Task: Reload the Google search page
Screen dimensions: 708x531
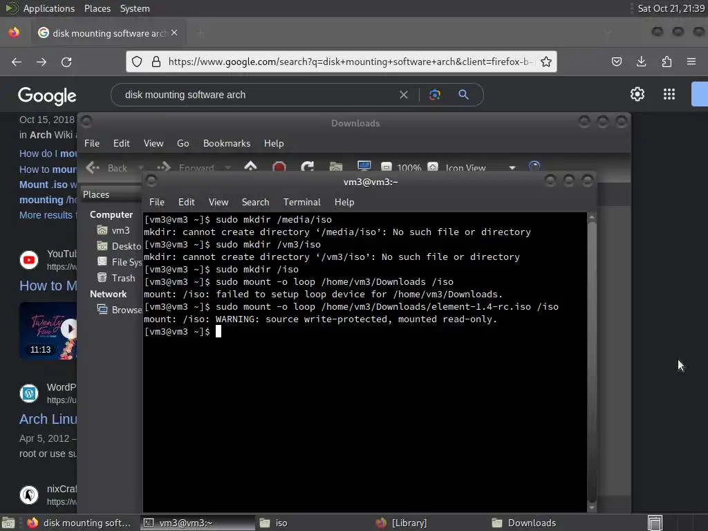Action: (66, 62)
